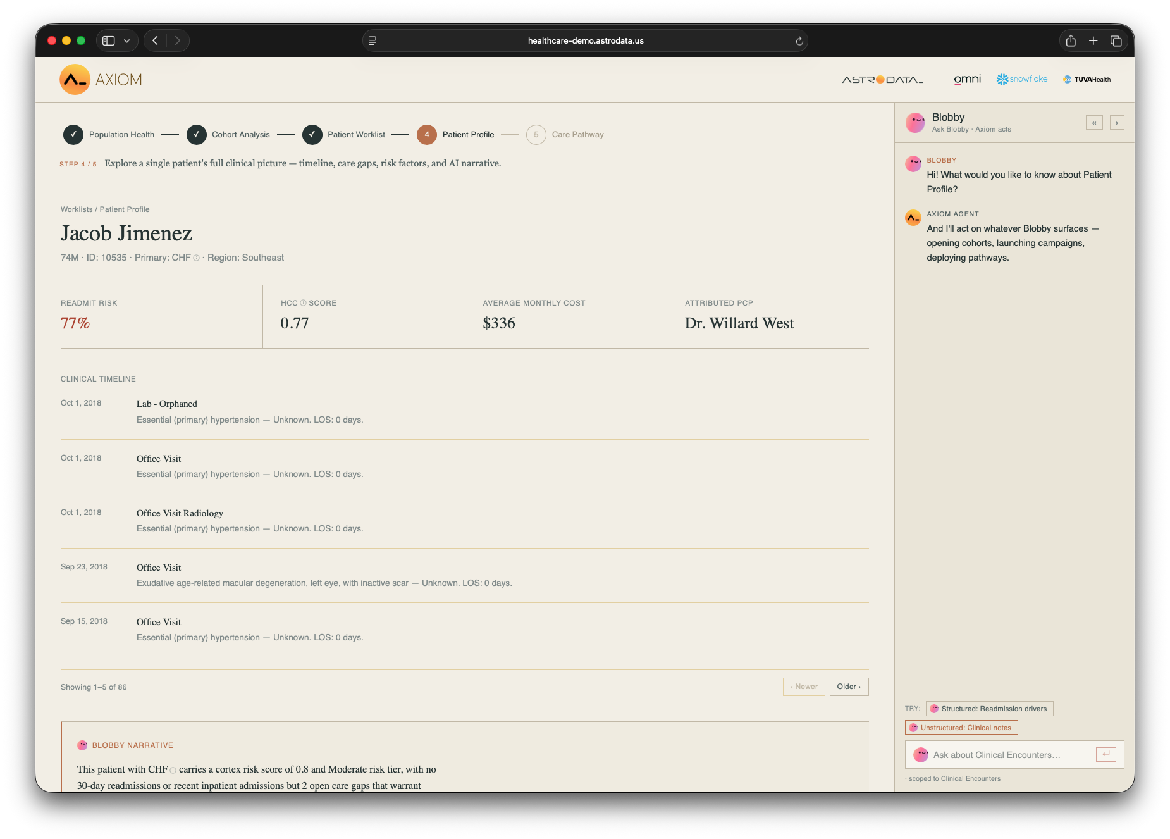Screen dimensions: 1170x839
Task: Click the 77% readmit risk value
Action: click(x=75, y=323)
